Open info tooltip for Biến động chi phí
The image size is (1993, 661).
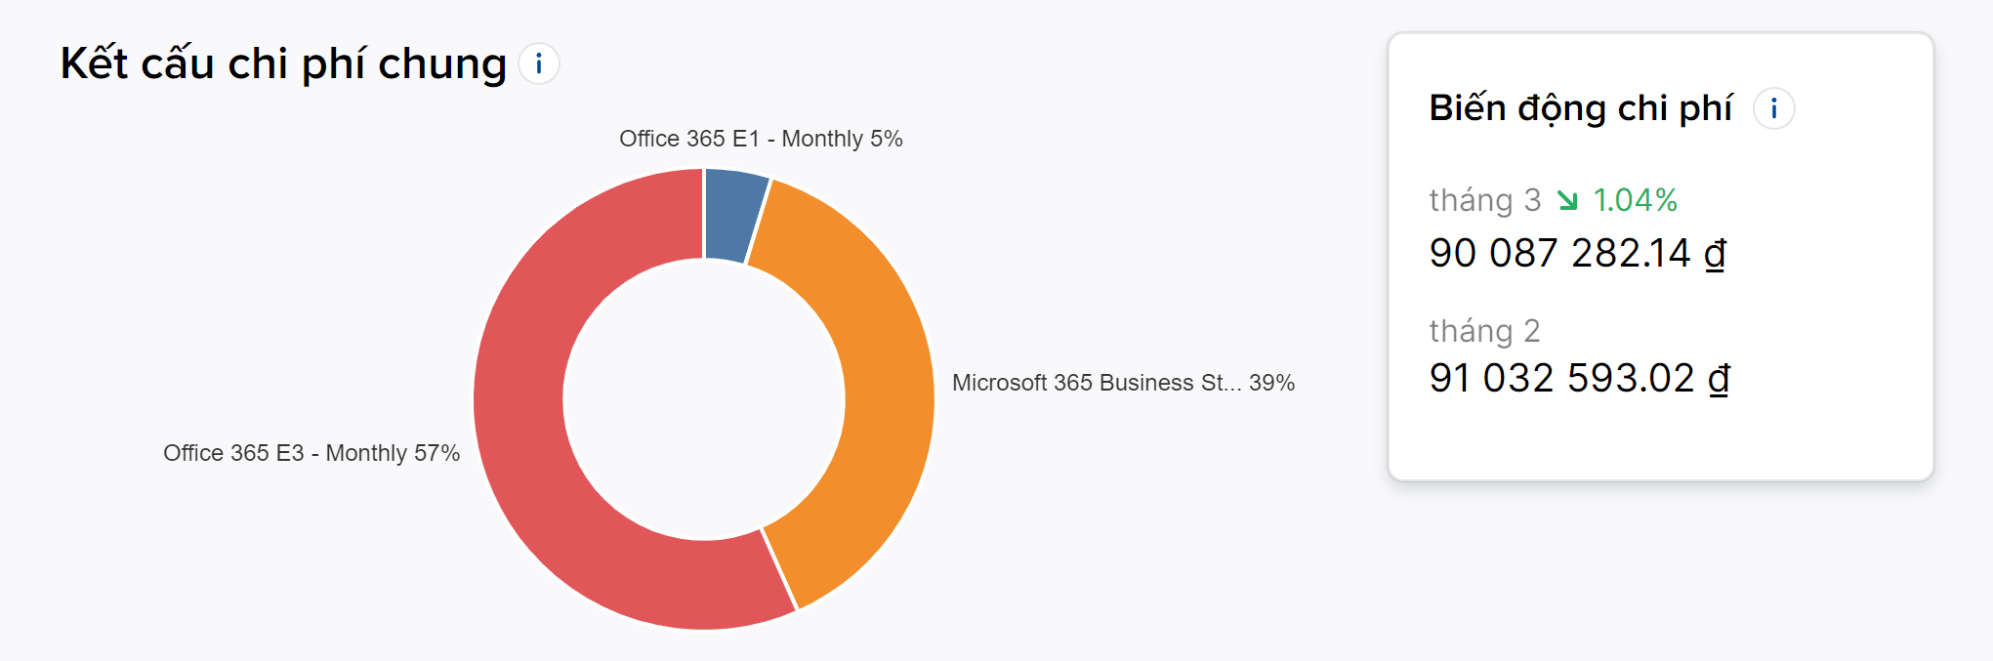(1773, 108)
